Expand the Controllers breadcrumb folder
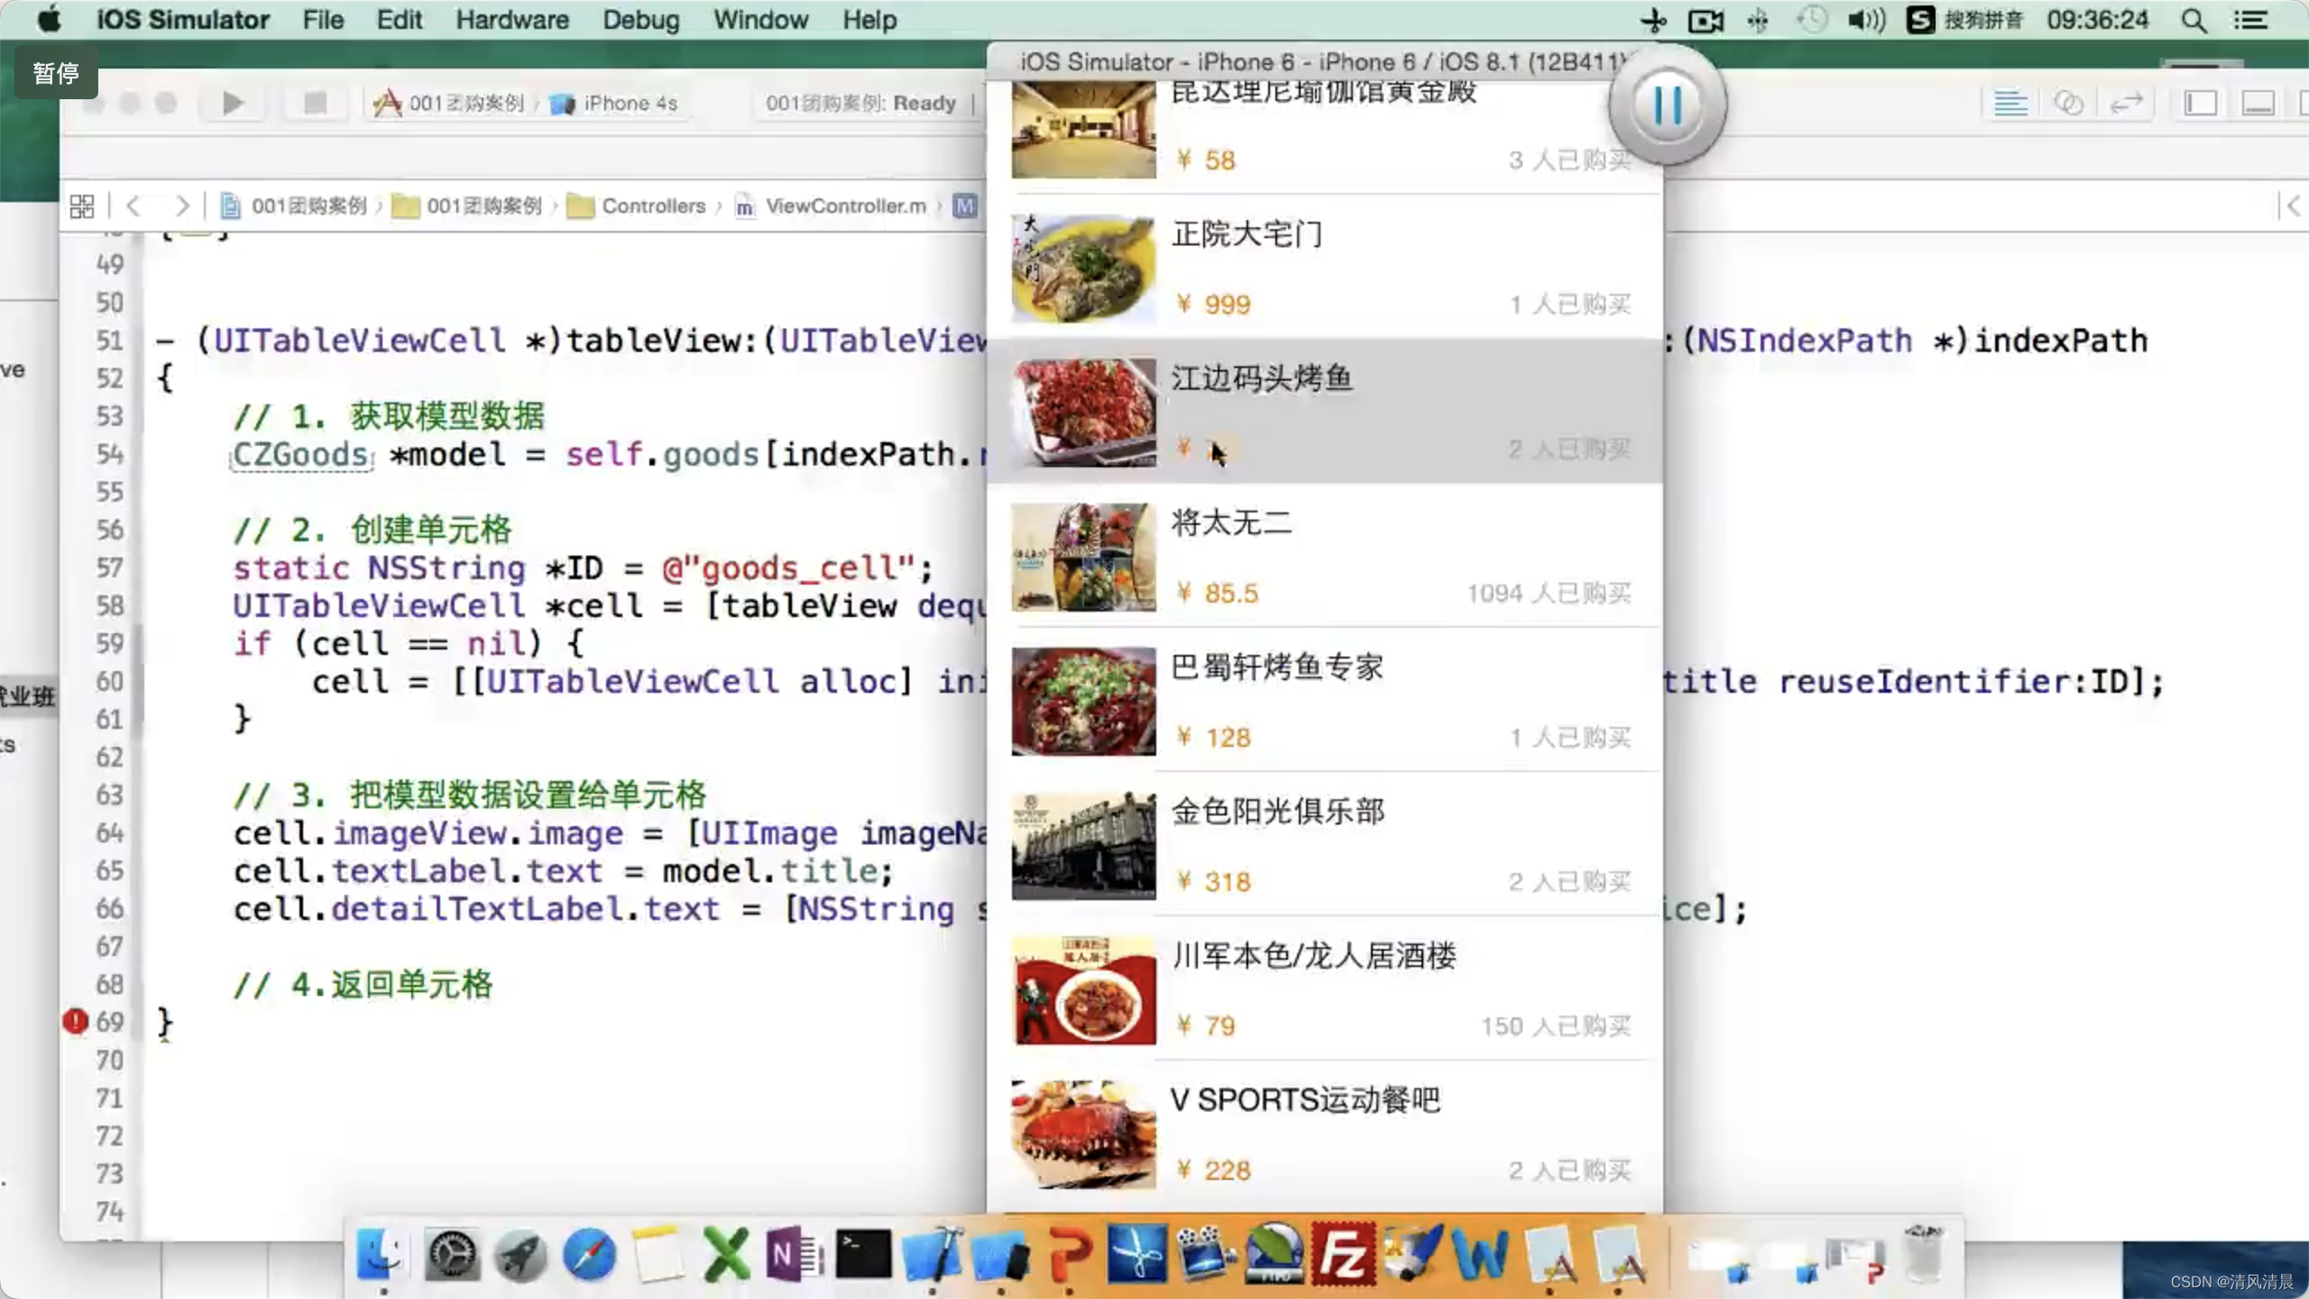2309x1299 pixels. click(652, 207)
